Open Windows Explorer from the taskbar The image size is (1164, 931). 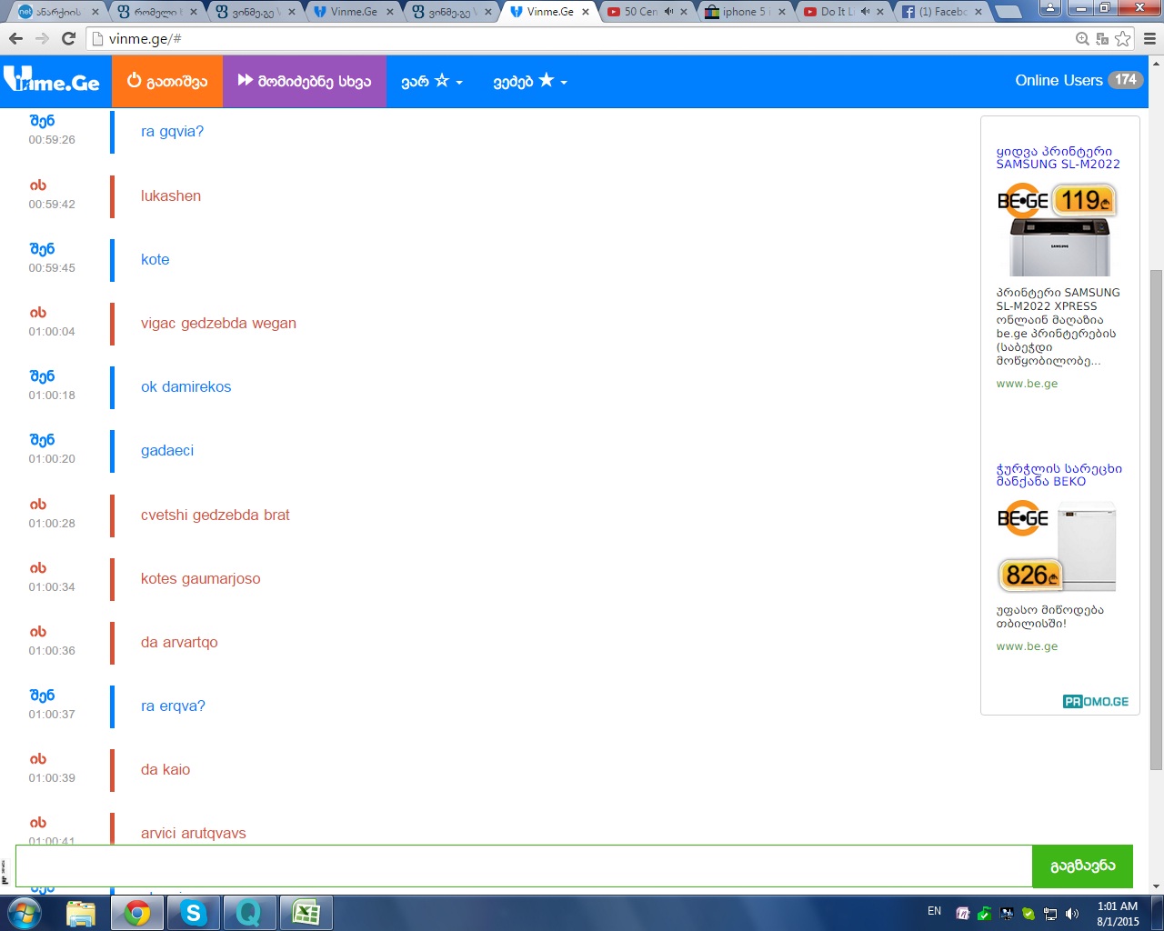tap(81, 913)
